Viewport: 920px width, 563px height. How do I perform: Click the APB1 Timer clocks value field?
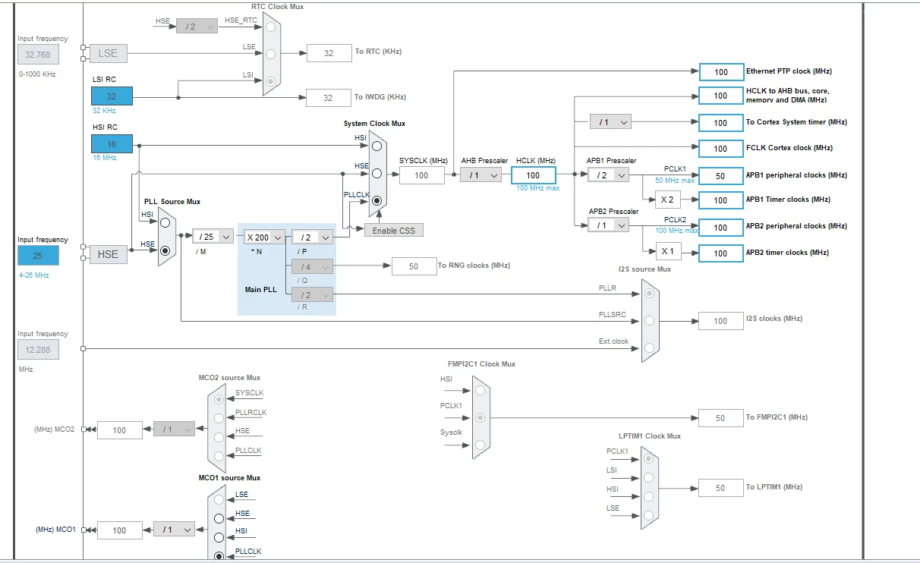[x=721, y=200]
